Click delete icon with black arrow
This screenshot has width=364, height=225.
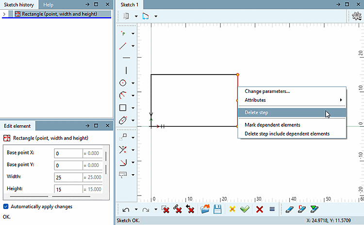[190, 209]
